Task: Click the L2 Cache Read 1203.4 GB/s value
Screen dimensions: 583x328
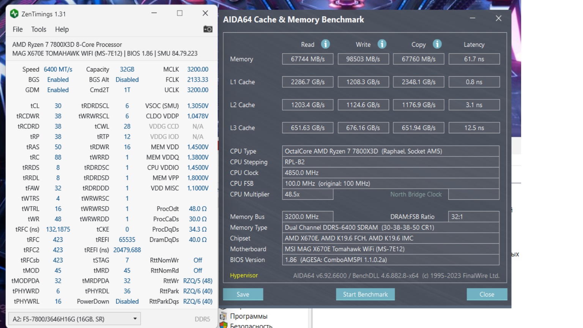Action: pos(308,105)
